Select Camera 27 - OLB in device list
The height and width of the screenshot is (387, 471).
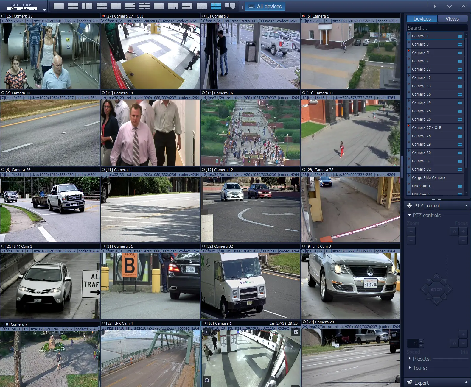435,127
